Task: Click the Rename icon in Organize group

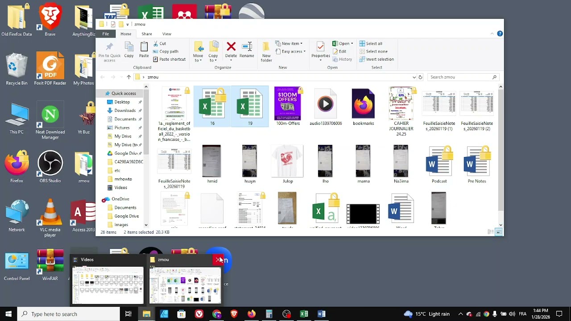Action: point(247,46)
